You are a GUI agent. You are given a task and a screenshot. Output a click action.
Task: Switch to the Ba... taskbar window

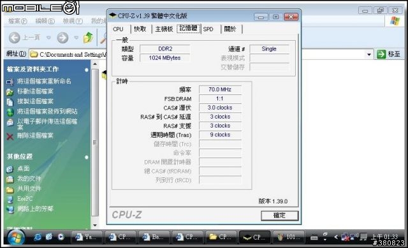click(x=154, y=237)
